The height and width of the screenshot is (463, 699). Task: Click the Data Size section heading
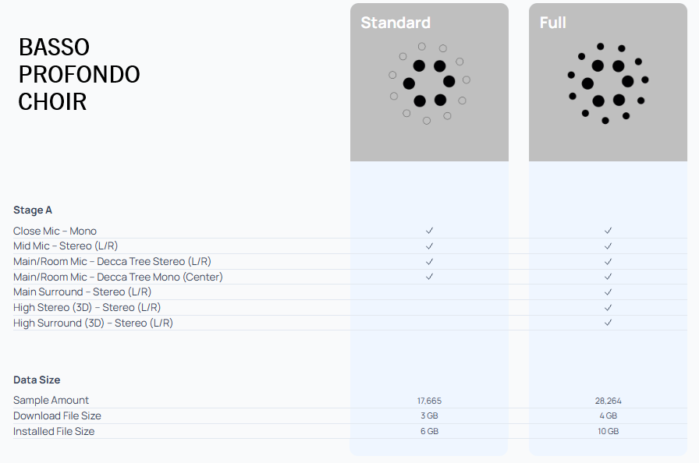(x=37, y=380)
